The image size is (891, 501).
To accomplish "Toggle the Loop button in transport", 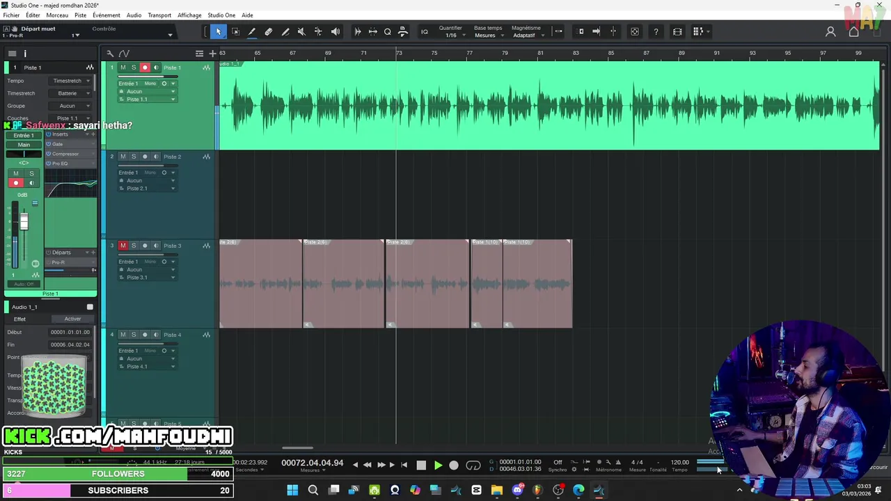I will click(x=473, y=466).
